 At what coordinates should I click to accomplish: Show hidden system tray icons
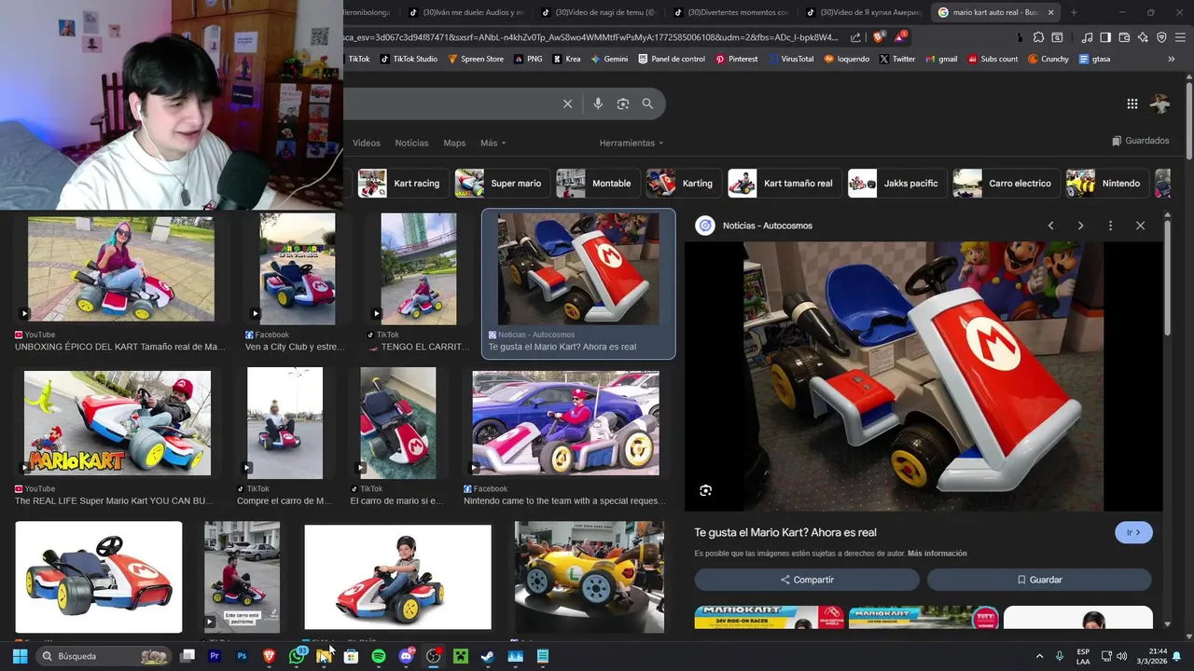click(1039, 656)
